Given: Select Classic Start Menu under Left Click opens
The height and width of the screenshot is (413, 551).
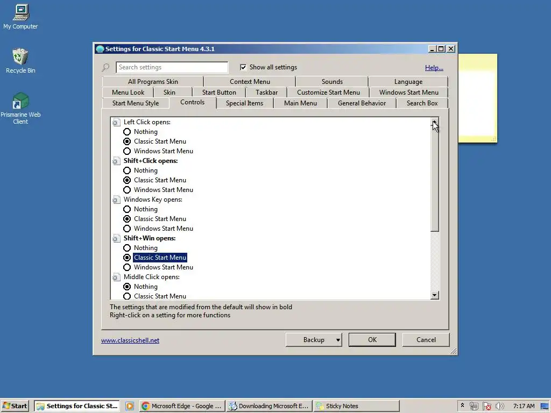Looking at the screenshot, I should (x=127, y=141).
